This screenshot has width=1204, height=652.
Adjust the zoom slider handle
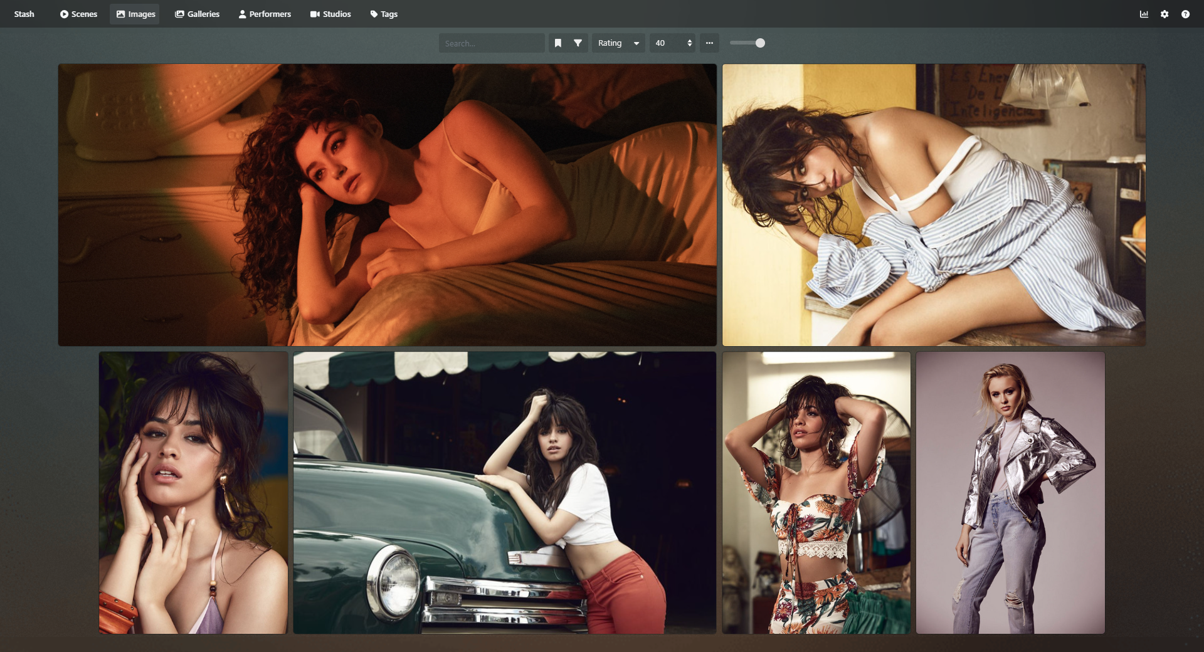click(x=760, y=43)
